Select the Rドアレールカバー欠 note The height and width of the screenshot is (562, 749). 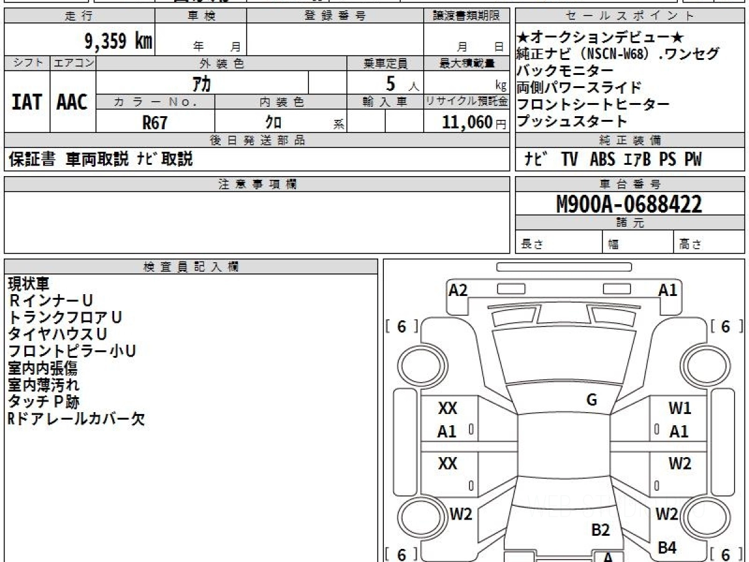click(76, 418)
